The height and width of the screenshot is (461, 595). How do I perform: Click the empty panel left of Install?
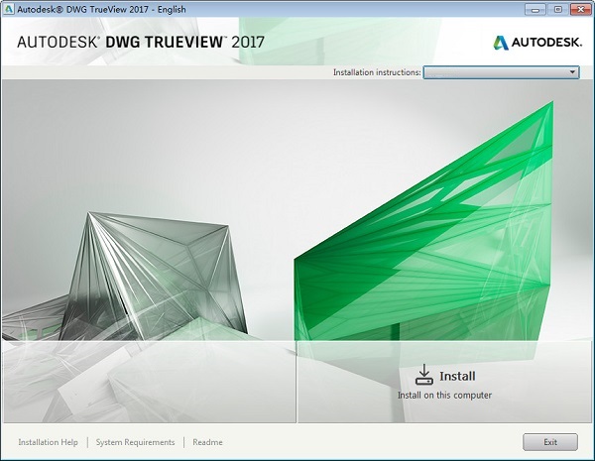[149, 382]
